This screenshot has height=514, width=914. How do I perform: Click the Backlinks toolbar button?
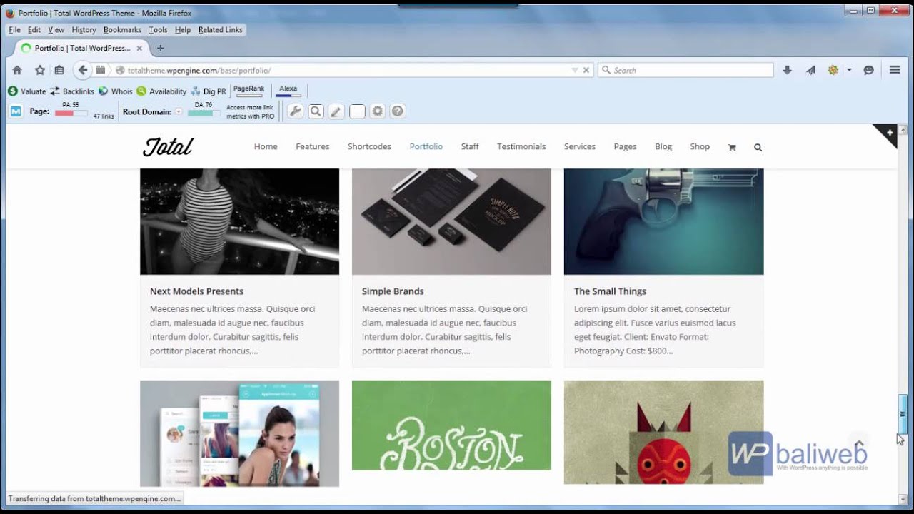click(72, 91)
